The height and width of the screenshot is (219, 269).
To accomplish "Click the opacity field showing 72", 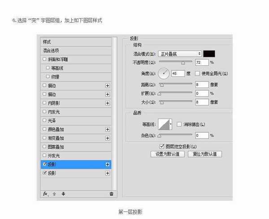I will (202, 62).
